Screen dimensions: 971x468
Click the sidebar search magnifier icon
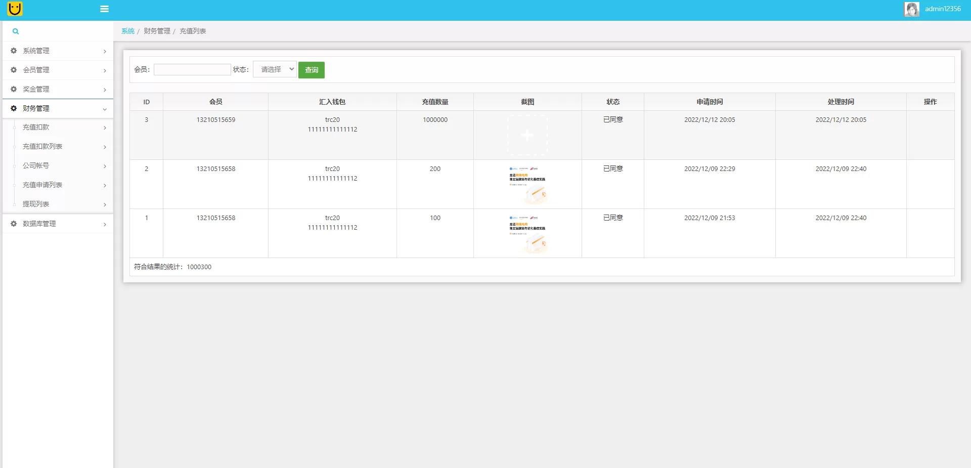point(16,31)
